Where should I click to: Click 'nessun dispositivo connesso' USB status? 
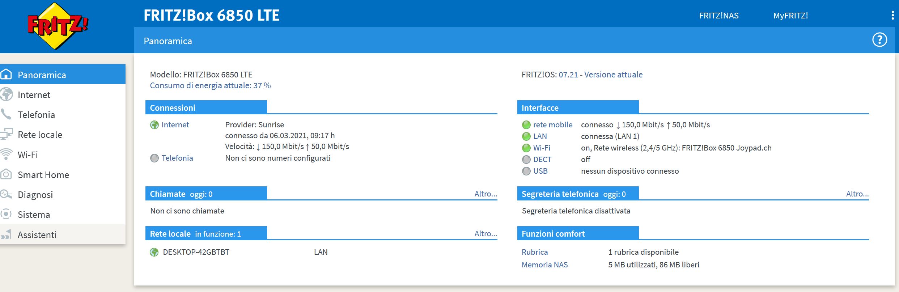630,171
